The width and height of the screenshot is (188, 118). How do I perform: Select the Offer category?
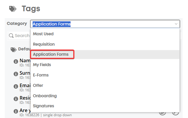105,85
